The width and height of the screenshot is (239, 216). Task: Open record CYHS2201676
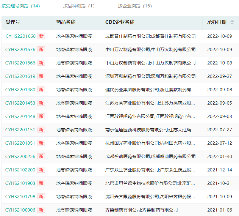tap(20, 50)
